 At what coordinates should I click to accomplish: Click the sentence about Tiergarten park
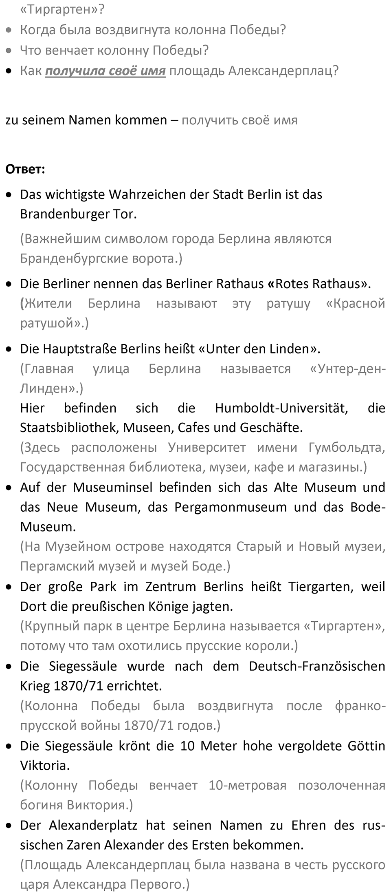[202, 596]
